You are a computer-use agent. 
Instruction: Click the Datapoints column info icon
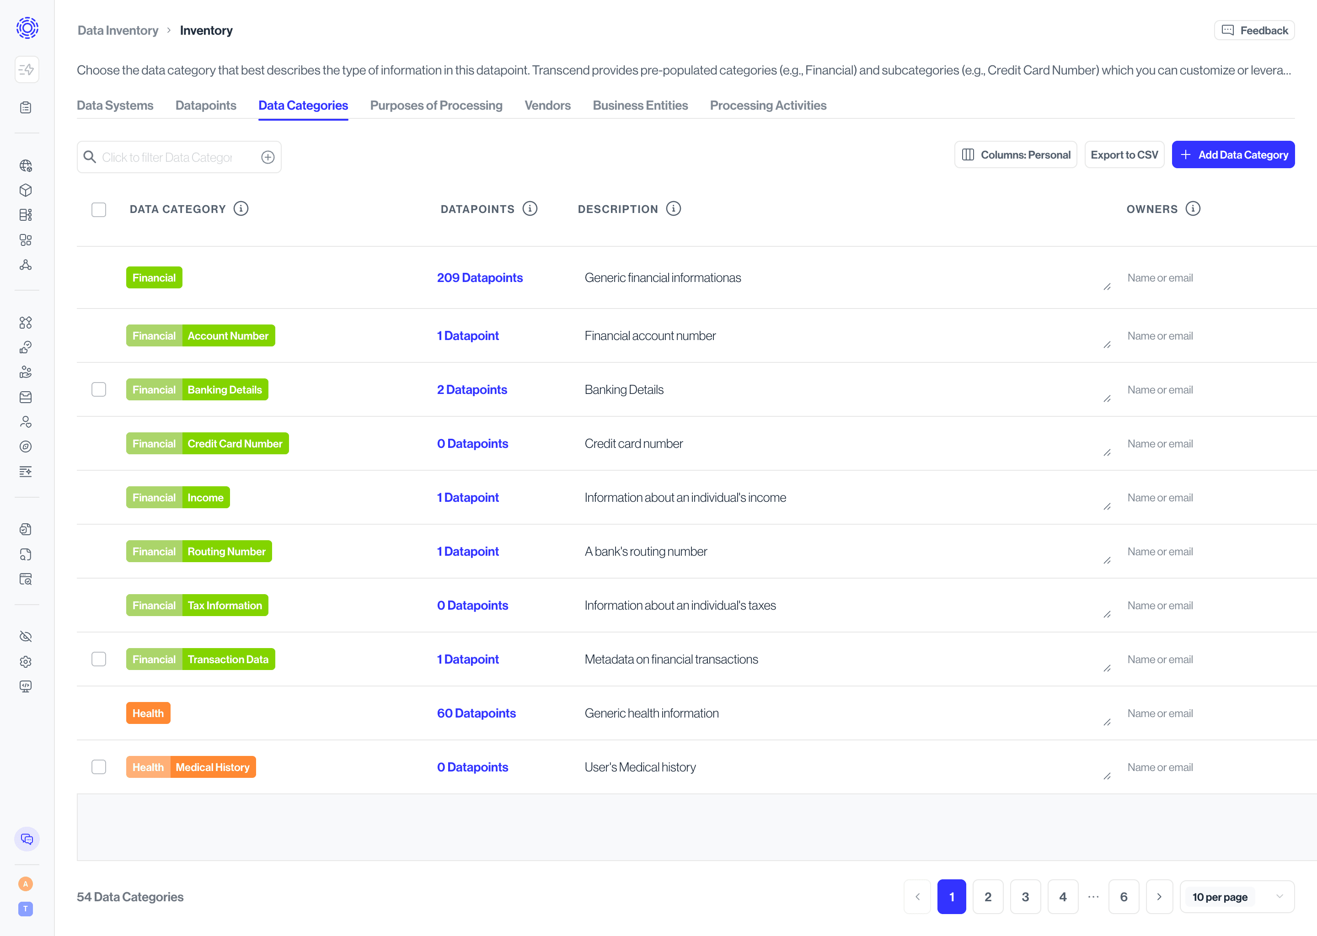530,209
